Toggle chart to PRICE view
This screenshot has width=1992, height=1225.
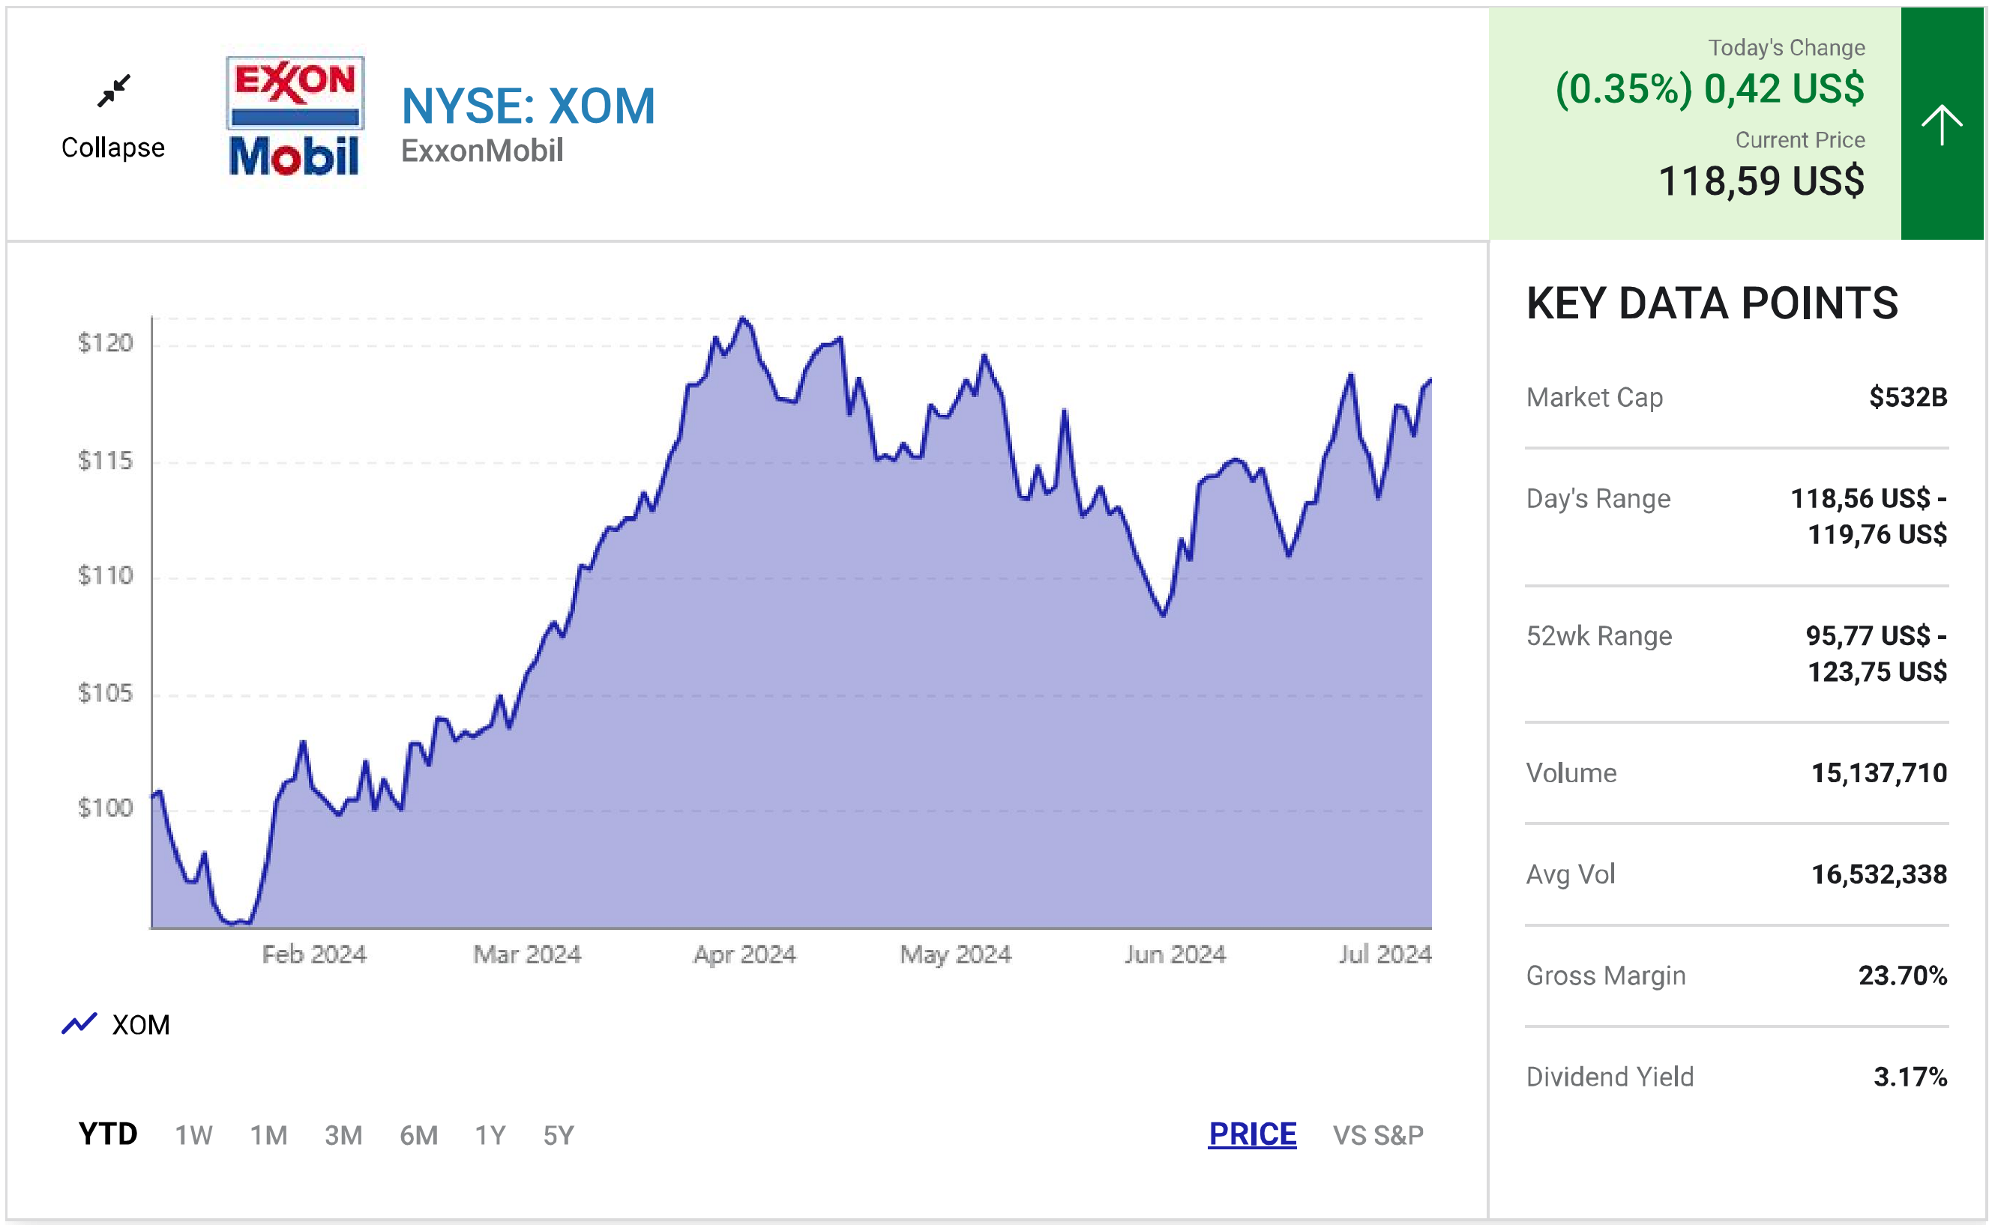tap(1252, 1134)
